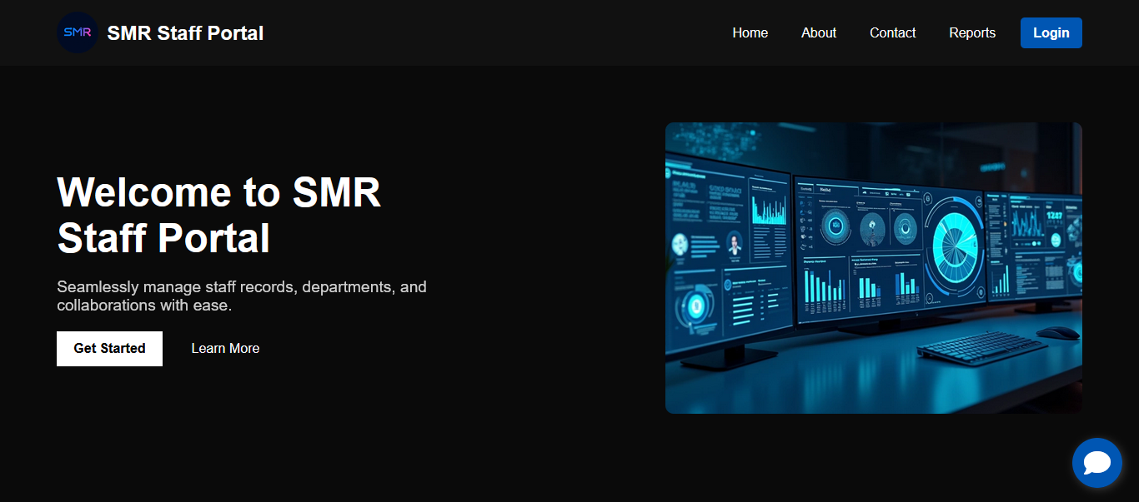Click the tagline about managing staff records
The height and width of the screenshot is (502, 1139).
[x=242, y=296]
